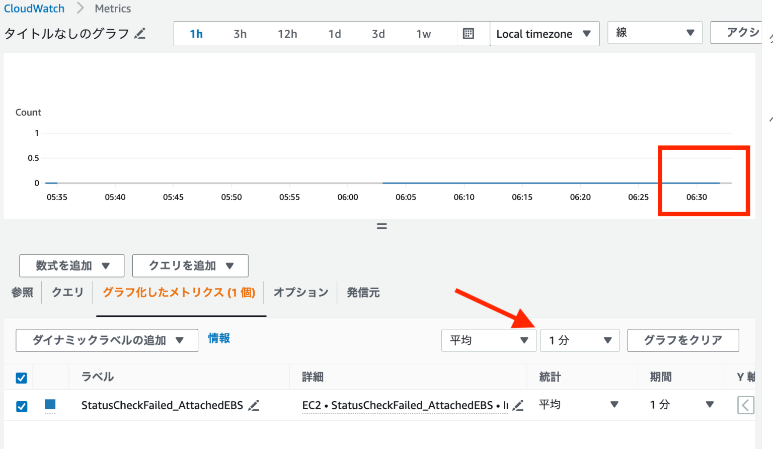Expand the ダイナミックラベルの追加 dropdown

coord(106,340)
